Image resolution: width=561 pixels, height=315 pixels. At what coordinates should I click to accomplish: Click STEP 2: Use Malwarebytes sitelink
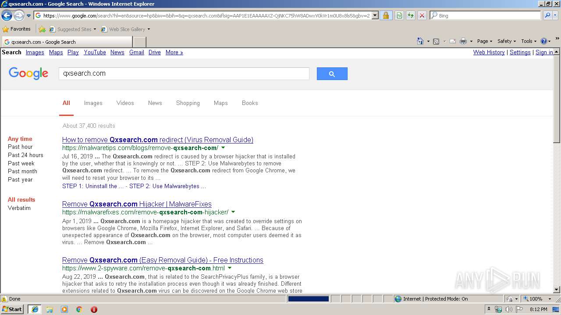[167, 186]
